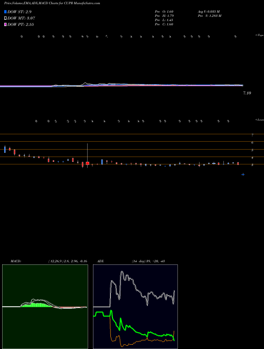Select the 'DOW MT: 3.07' legend text
264x349 pixels.
(x=21, y=19)
